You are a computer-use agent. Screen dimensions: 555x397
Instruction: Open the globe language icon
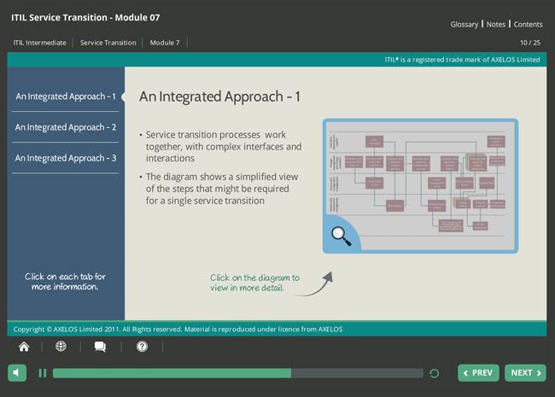[61, 346]
